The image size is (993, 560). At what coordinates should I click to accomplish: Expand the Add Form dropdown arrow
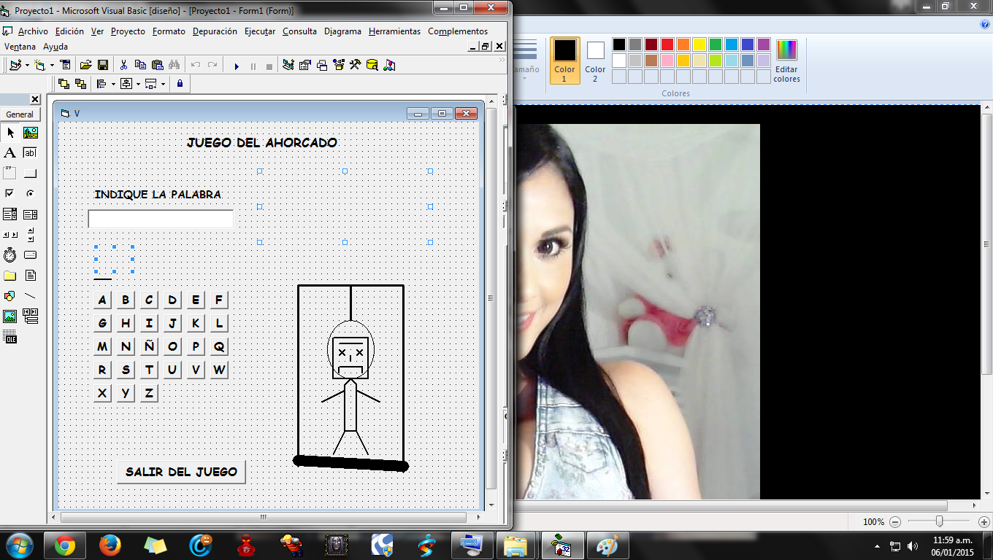[x=52, y=66]
